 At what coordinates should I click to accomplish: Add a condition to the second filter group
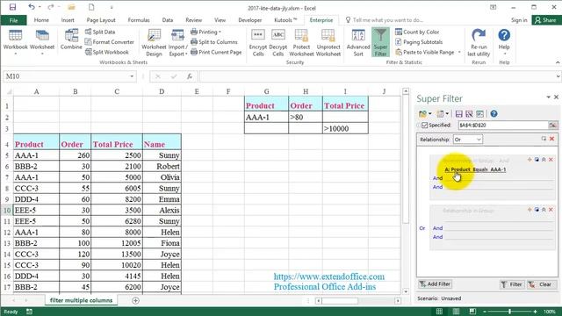click(530, 210)
